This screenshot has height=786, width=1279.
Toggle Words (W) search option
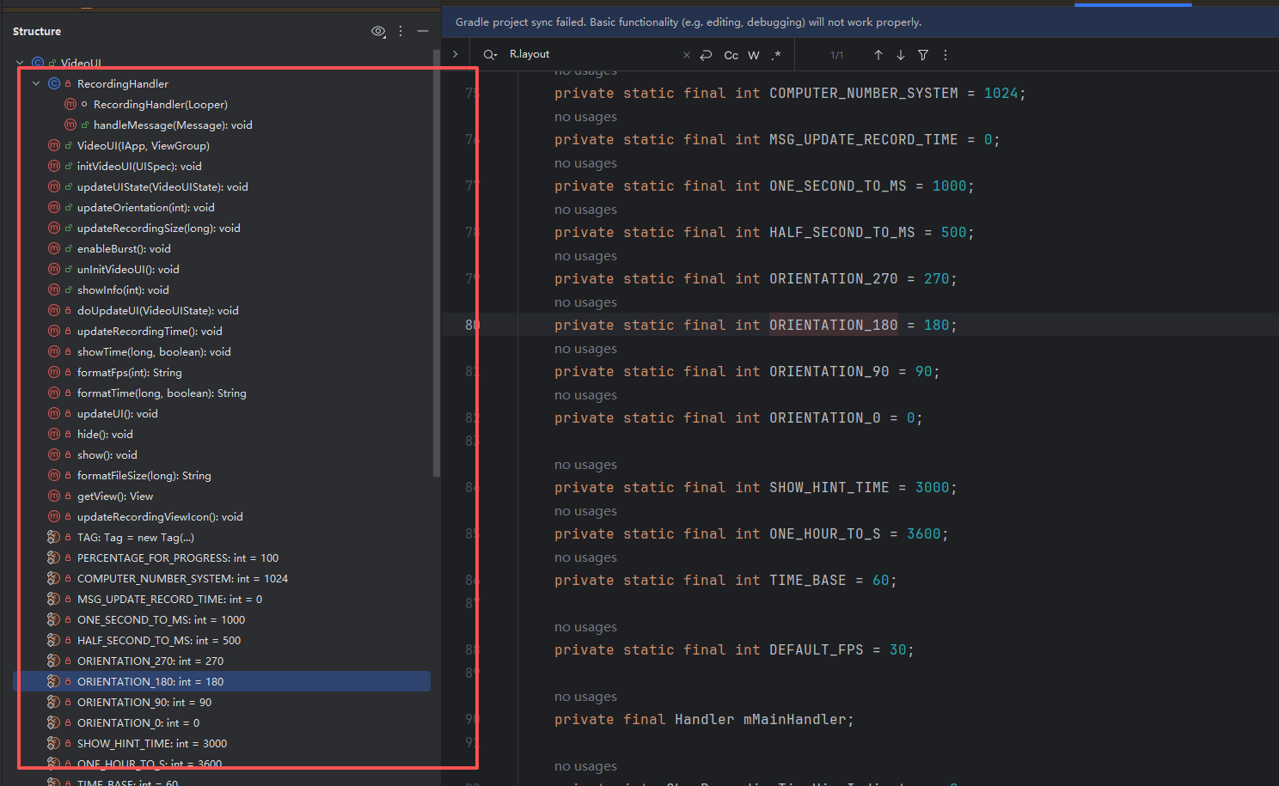coord(754,55)
